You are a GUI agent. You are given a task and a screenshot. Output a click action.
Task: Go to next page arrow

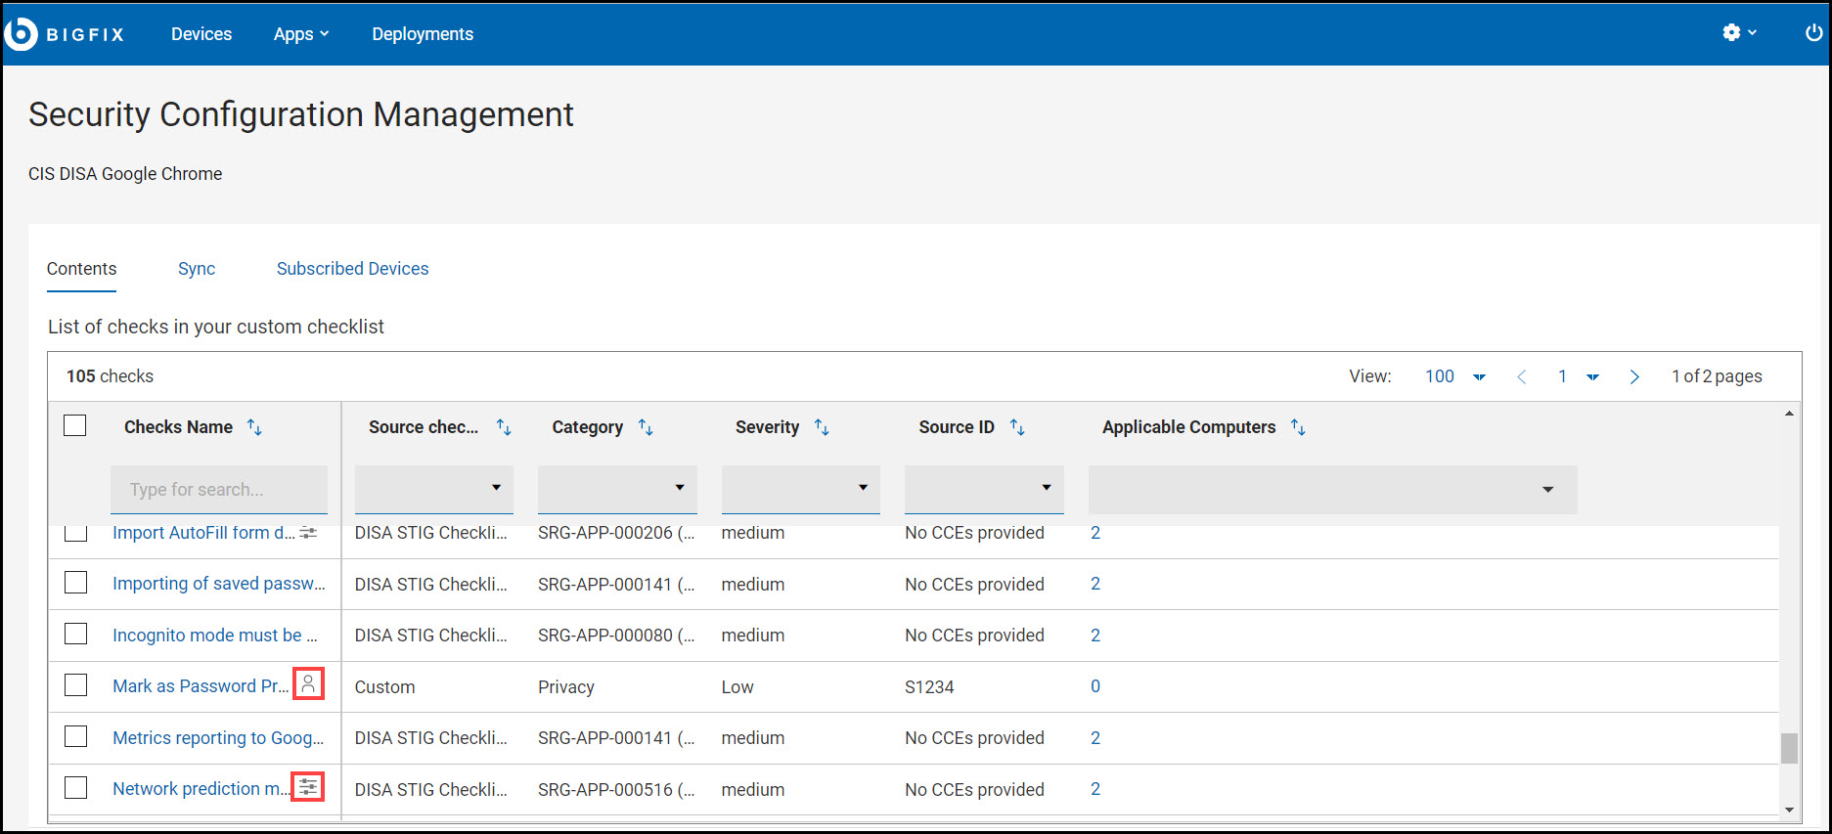(1634, 377)
